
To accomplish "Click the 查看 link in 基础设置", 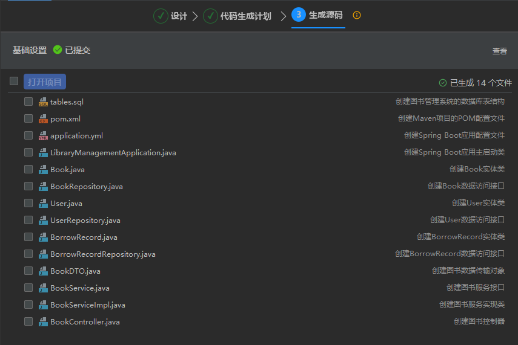I will tap(499, 51).
